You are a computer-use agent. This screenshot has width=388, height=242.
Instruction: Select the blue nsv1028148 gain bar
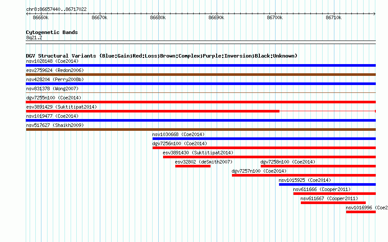click(x=201, y=65)
